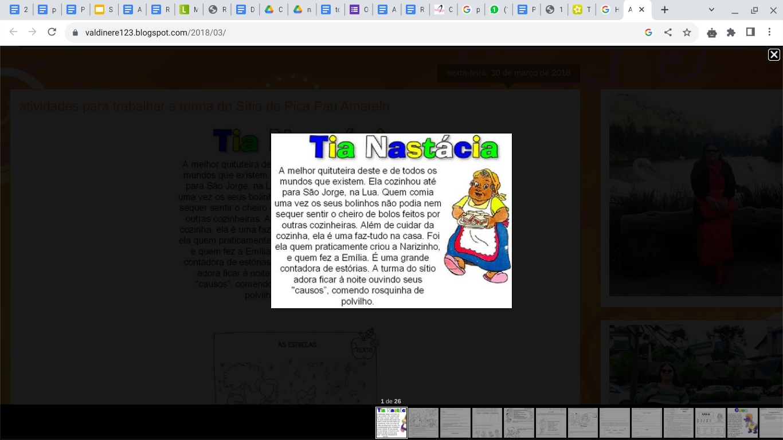Share this page via the share icon
783x440 pixels.
668,33
